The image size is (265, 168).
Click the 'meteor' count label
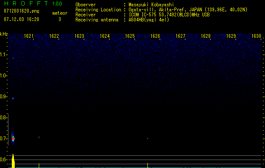click(x=60, y=13)
